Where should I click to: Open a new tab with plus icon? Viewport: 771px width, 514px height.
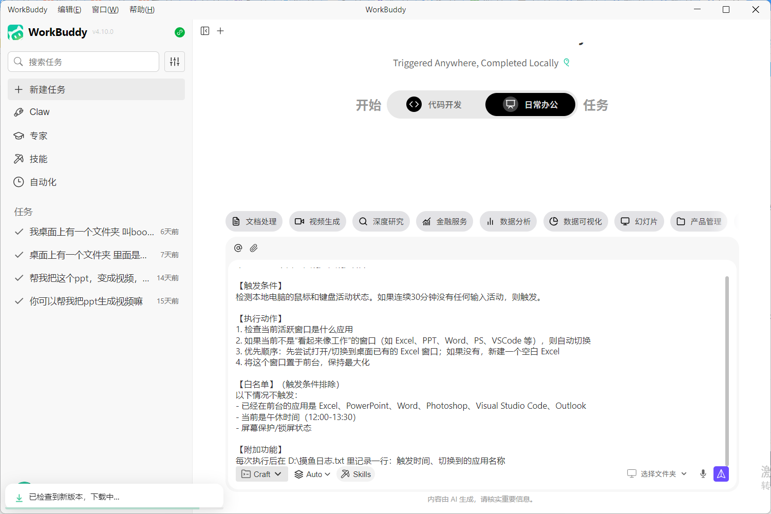pyautogui.click(x=220, y=31)
